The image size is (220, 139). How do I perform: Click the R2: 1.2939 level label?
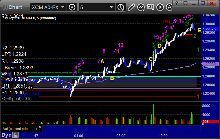coord(13,48)
